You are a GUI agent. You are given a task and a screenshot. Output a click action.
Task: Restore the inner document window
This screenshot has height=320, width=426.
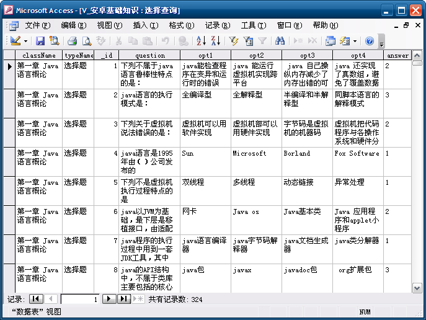(406, 25)
